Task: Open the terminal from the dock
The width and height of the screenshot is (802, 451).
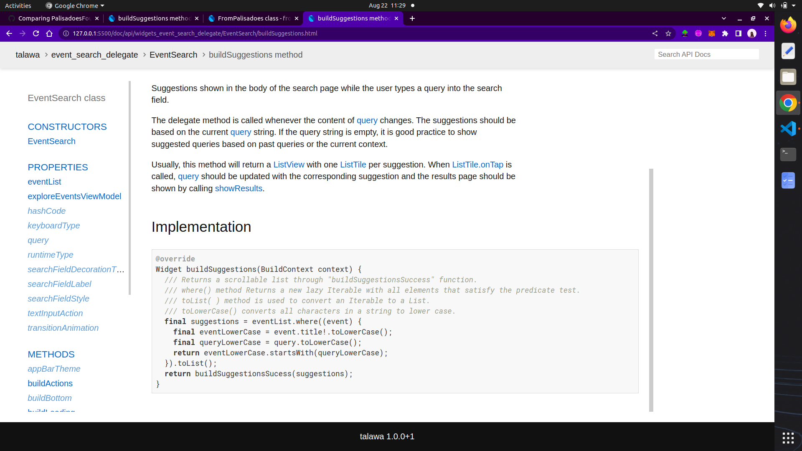Action: pos(788,154)
